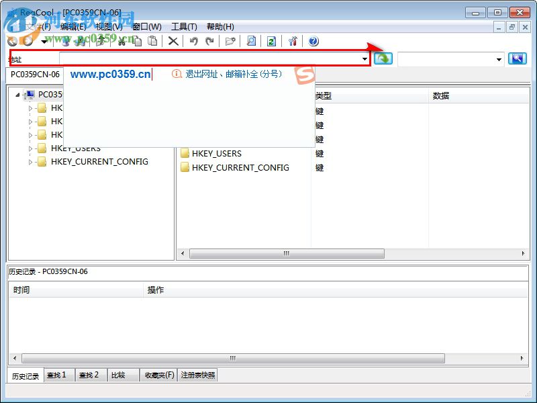Choose IME candidate www.pc0359.cn
The width and height of the screenshot is (537, 403).
tap(110, 74)
